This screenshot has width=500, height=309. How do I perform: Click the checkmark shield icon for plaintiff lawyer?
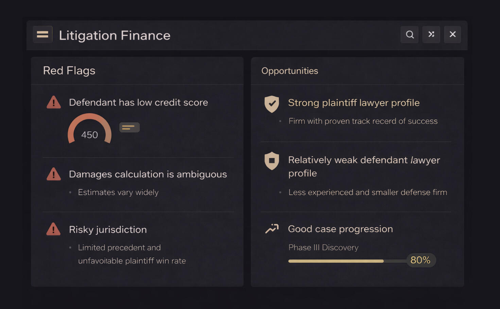pos(272,104)
